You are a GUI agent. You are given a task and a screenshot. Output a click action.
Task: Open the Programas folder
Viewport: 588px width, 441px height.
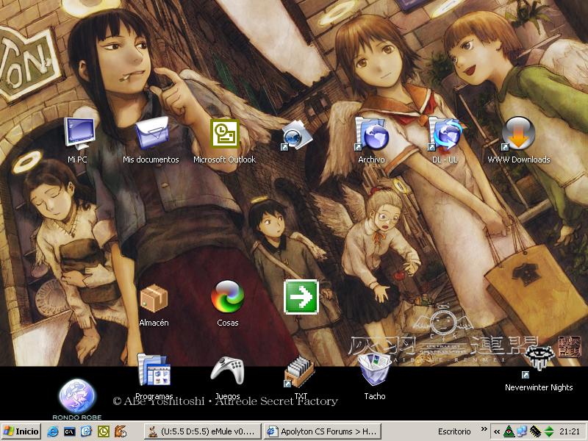(154, 370)
